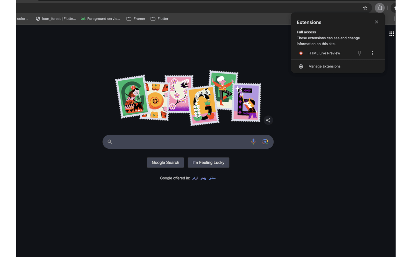Switch Google to Pashto (پښتو)
Screen dimensions: 412x257
pyautogui.click(x=203, y=178)
